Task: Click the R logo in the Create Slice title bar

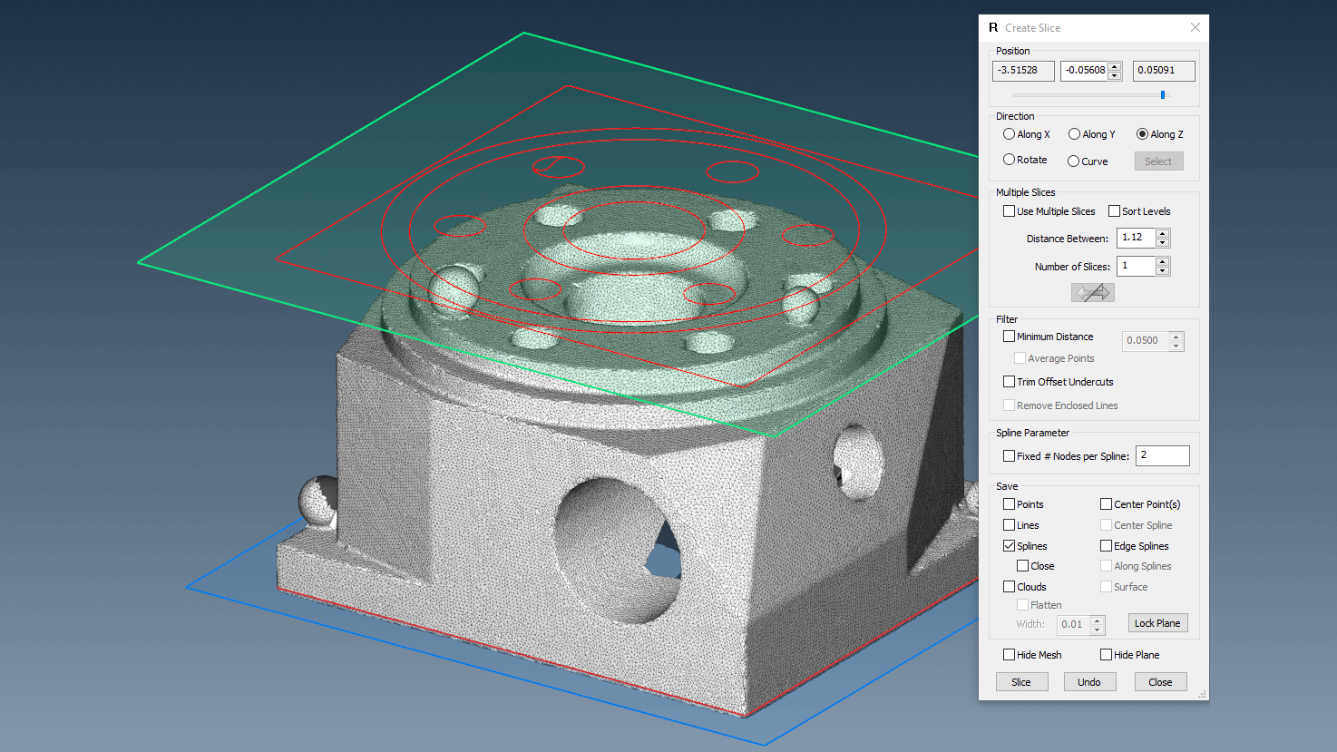Action: point(993,28)
